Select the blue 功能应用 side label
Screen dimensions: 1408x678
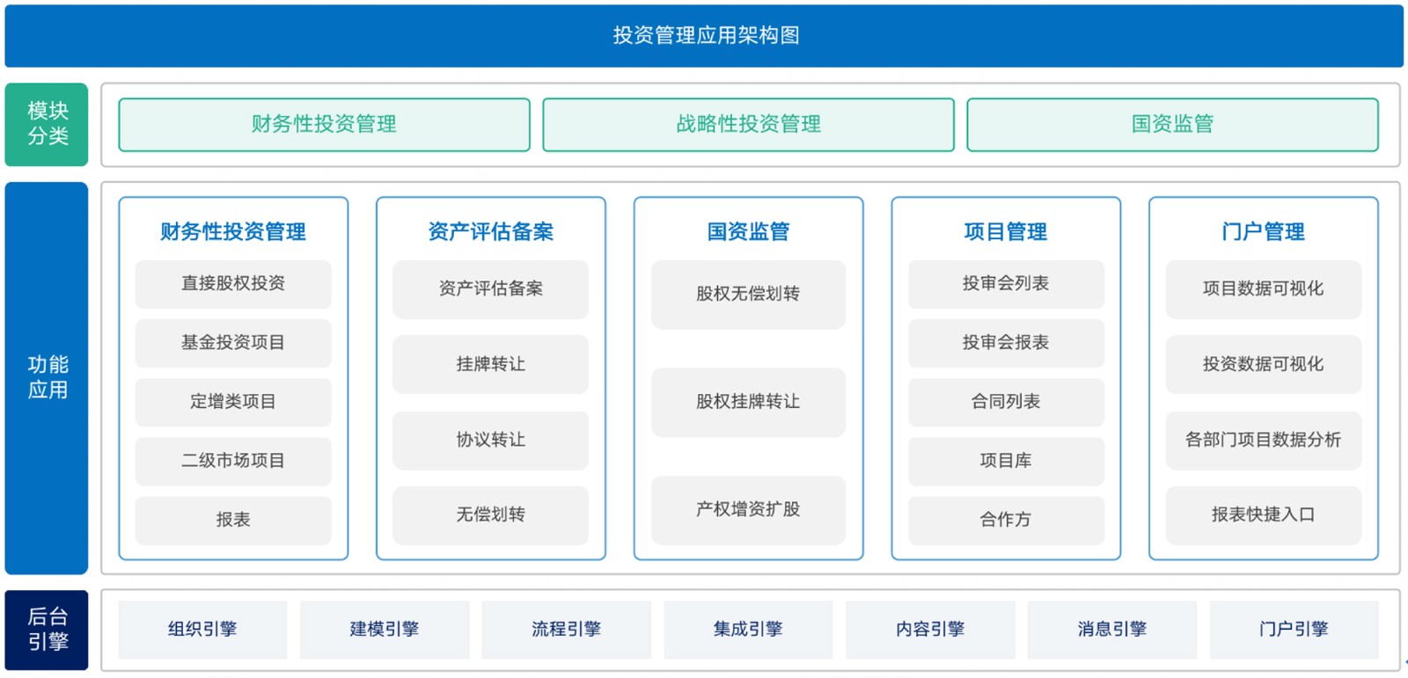(x=47, y=378)
